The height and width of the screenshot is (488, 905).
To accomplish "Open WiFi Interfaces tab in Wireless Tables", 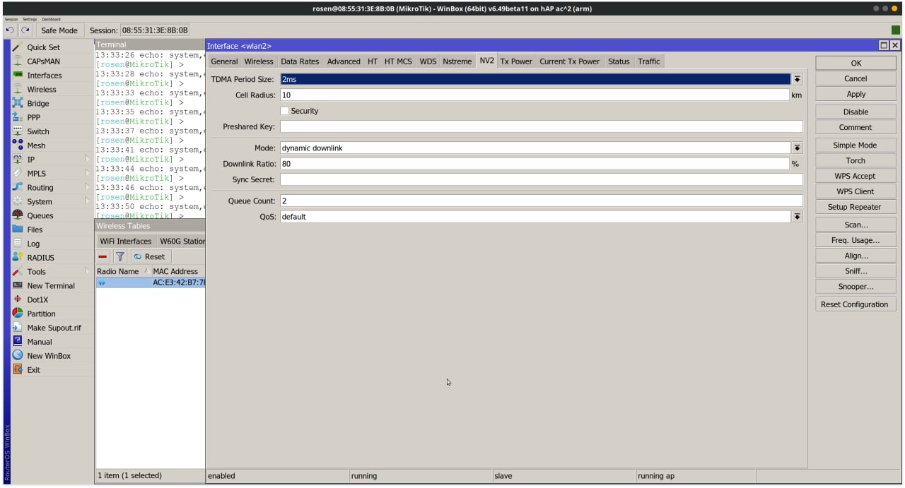I will (x=126, y=242).
